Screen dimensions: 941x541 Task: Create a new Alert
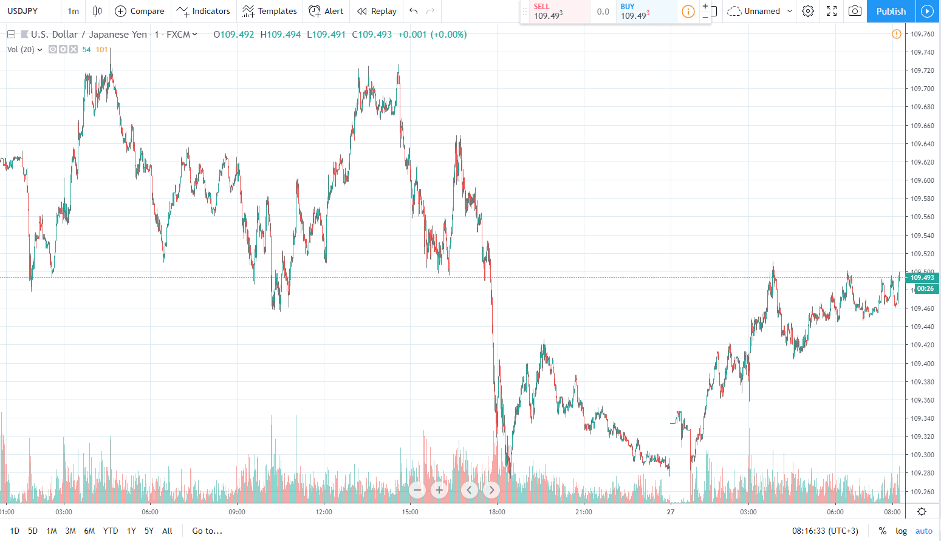point(326,11)
